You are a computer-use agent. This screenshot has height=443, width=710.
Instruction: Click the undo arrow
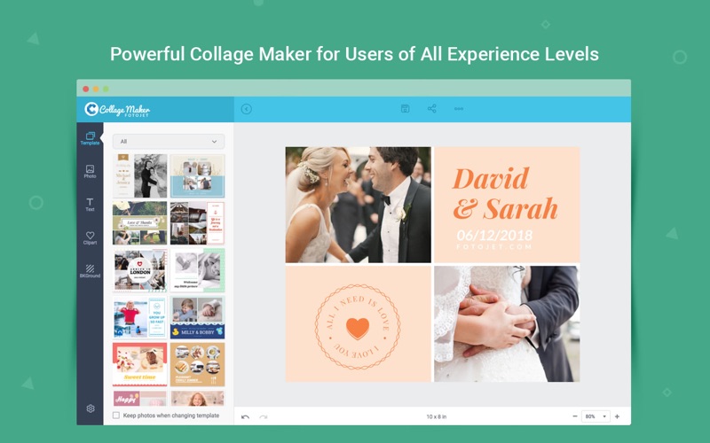[246, 416]
